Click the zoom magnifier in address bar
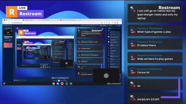Screen dimensions: 186x104 pyautogui.click(x=104, y=23)
